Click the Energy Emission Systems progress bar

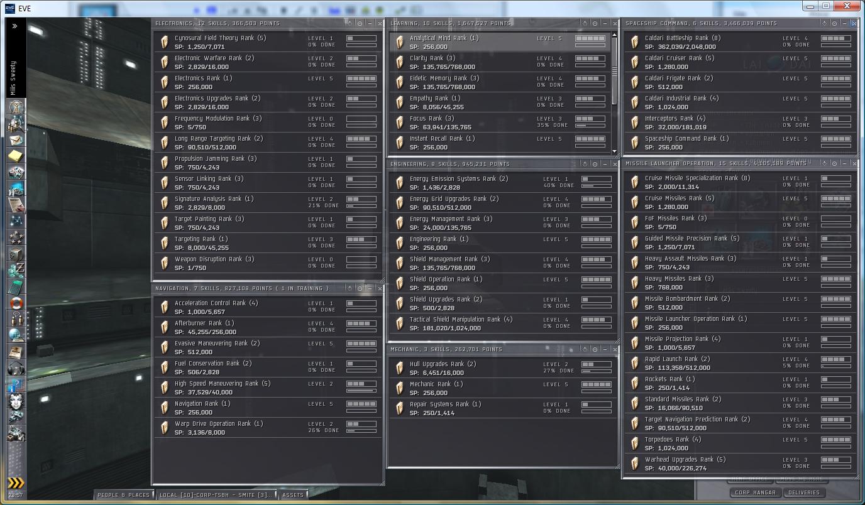click(597, 186)
